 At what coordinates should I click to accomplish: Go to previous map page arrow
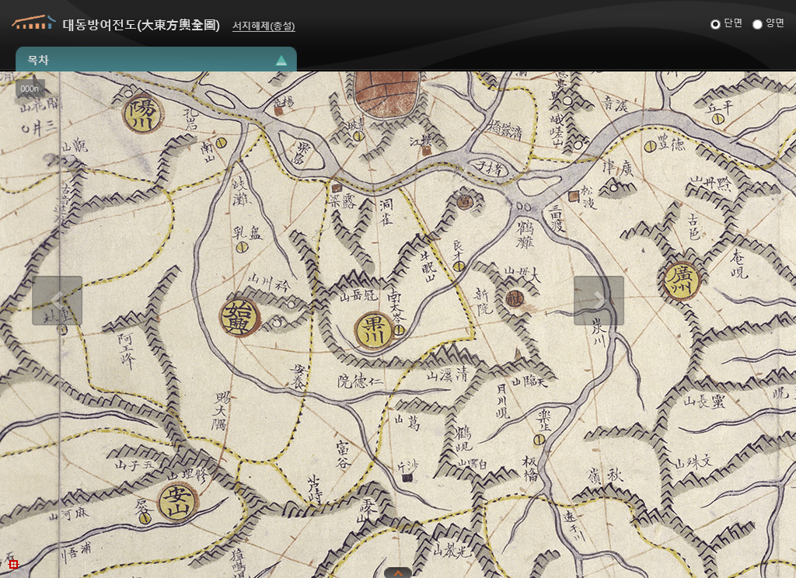[57, 300]
